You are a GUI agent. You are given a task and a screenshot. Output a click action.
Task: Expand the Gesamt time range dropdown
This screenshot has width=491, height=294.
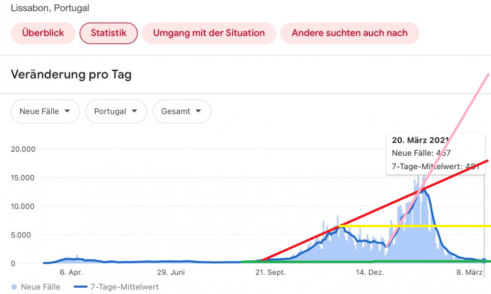tap(182, 111)
